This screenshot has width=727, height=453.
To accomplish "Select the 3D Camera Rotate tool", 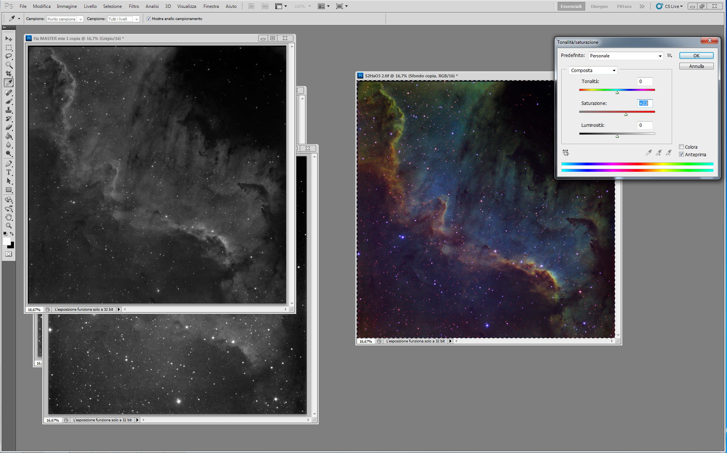I will [9, 208].
